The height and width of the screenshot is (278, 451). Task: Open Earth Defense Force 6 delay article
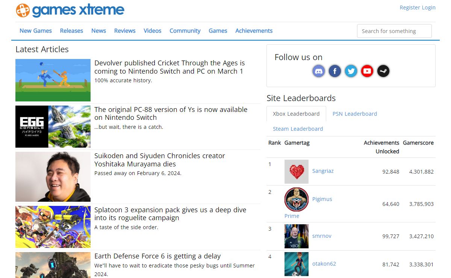coord(157,256)
